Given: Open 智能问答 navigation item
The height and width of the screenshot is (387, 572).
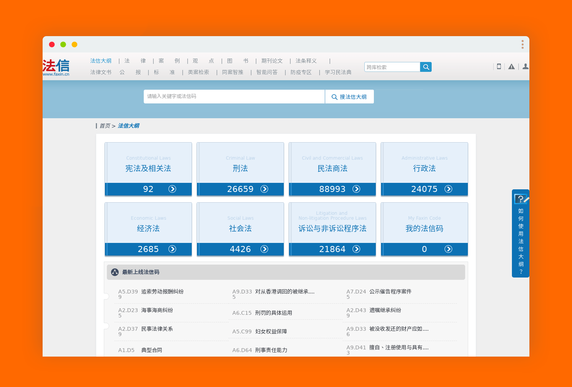Looking at the screenshot, I should pyautogui.click(x=267, y=72).
